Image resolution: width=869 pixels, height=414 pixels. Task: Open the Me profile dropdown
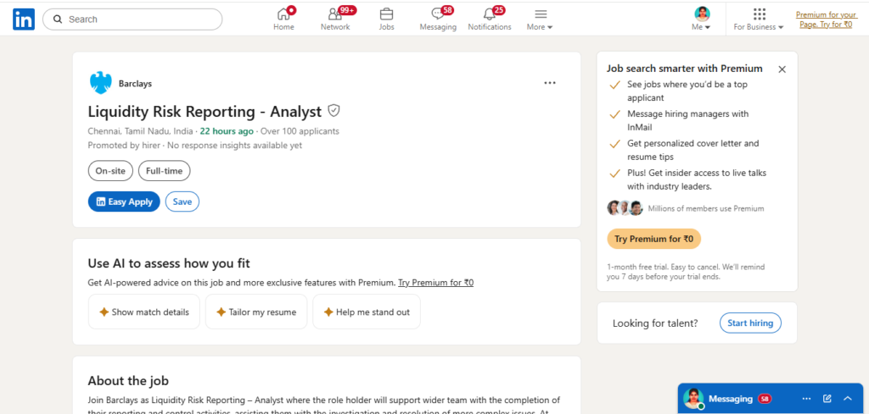pyautogui.click(x=702, y=19)
